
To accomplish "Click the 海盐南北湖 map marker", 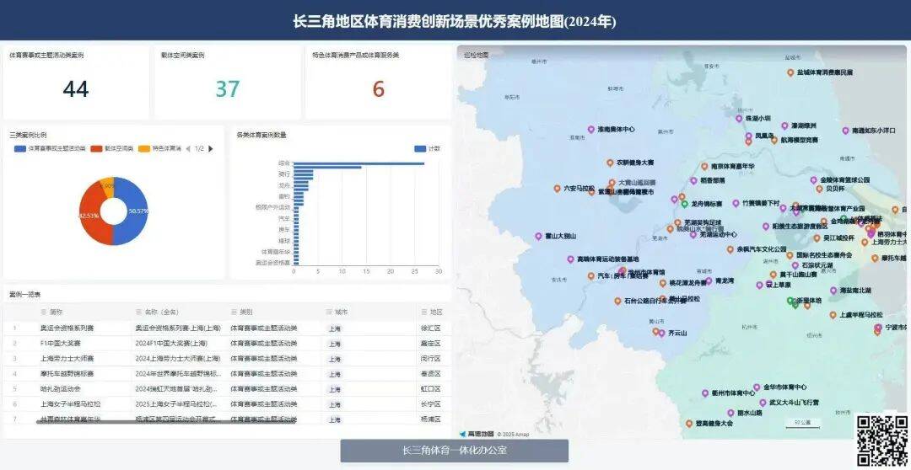I will coord(833,290).
